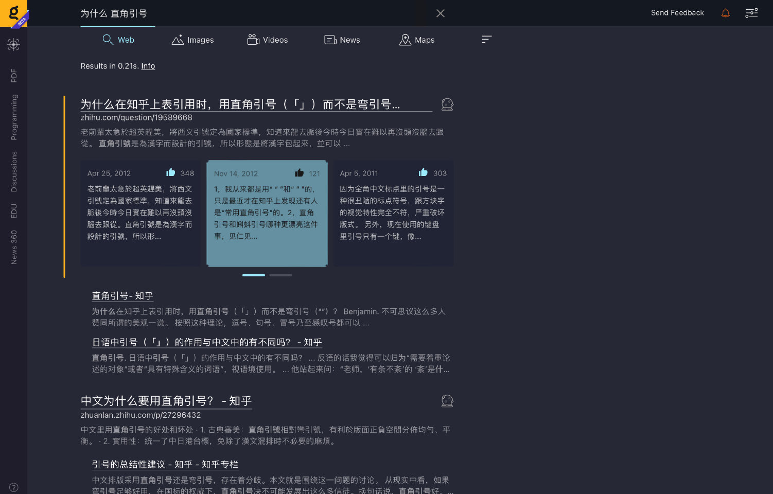This screenshot has height=494, width=773.
Task: Click the Gigablast logo in top-left corner
Action: [14, 13]
